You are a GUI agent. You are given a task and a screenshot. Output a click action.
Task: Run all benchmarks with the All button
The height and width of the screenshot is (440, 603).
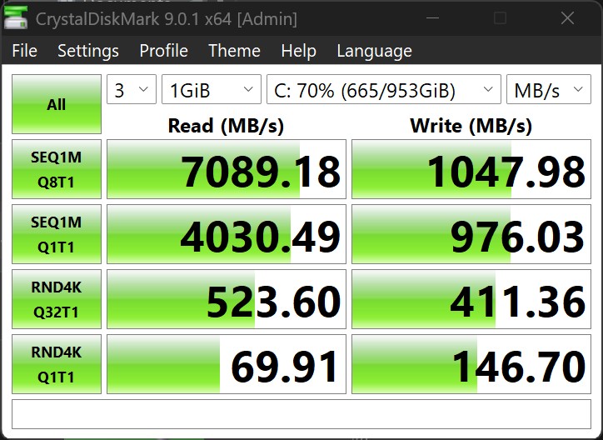57,105
